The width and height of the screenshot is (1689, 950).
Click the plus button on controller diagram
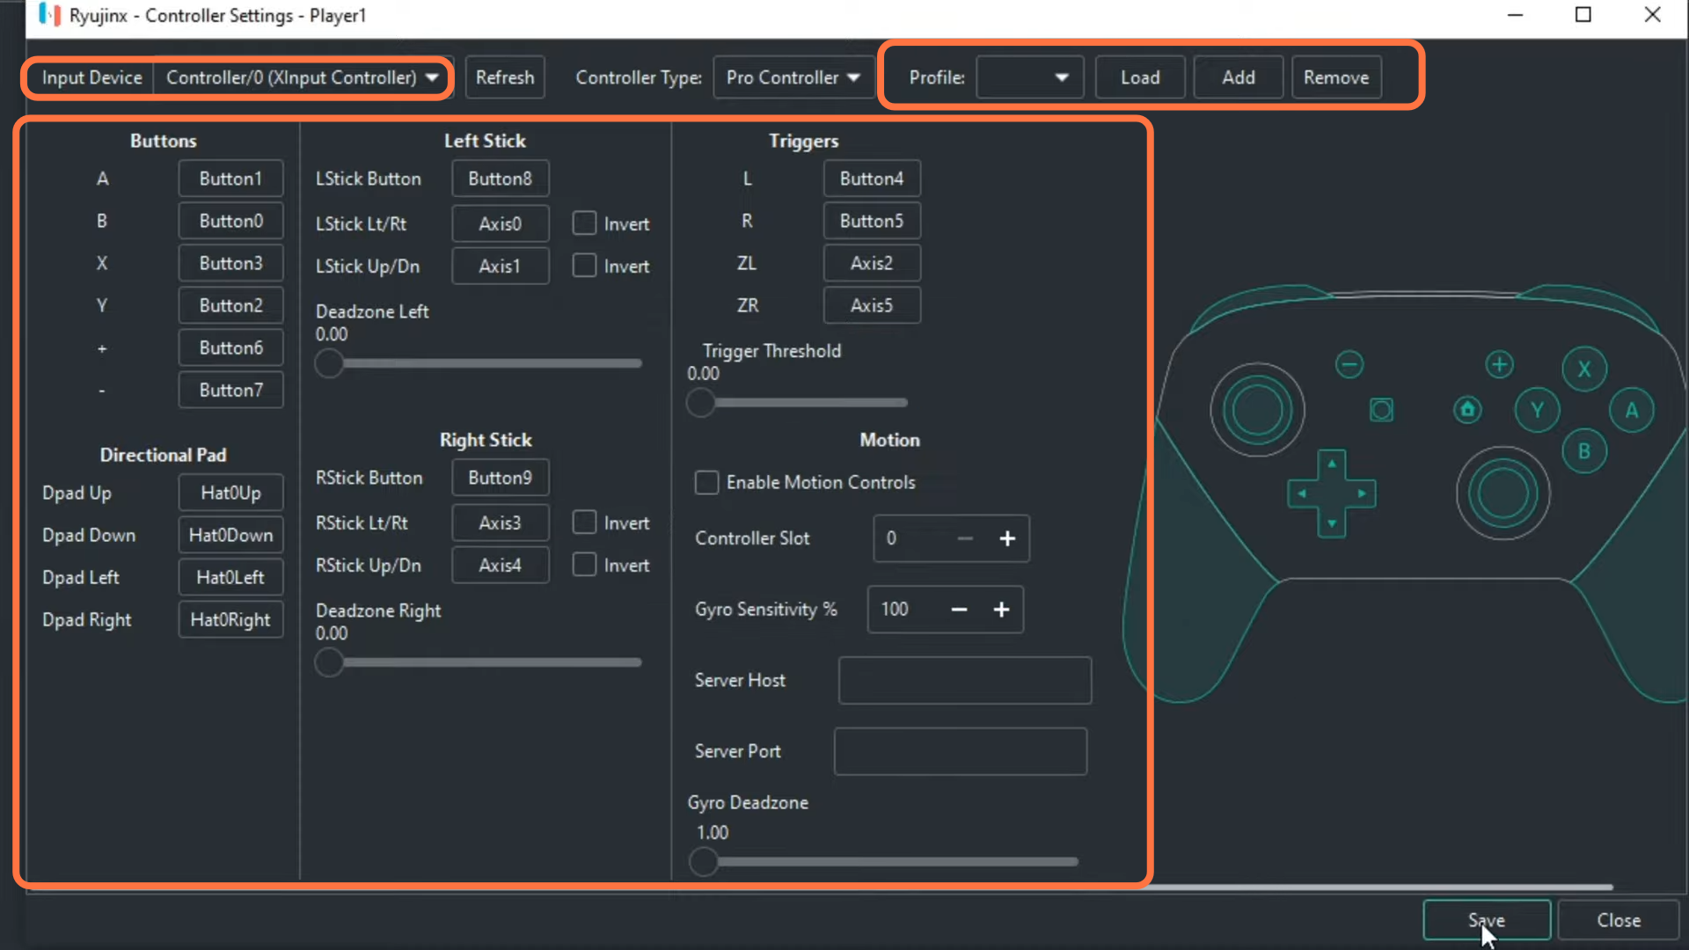(x=1499, y=364)
